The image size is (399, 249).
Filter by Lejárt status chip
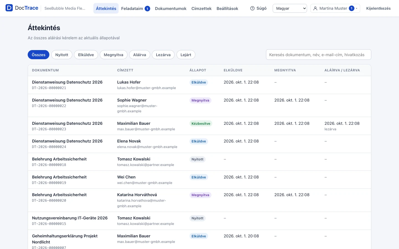[x=186, y=55]
